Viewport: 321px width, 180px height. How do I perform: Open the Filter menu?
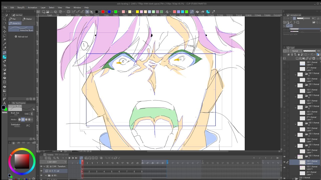tap(68, 7)
